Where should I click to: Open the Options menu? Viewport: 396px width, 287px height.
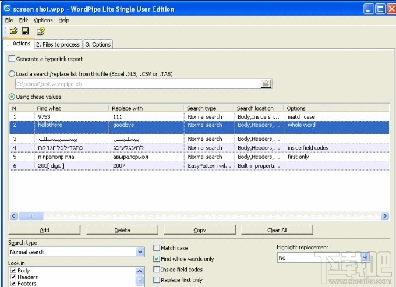point(43,20)
